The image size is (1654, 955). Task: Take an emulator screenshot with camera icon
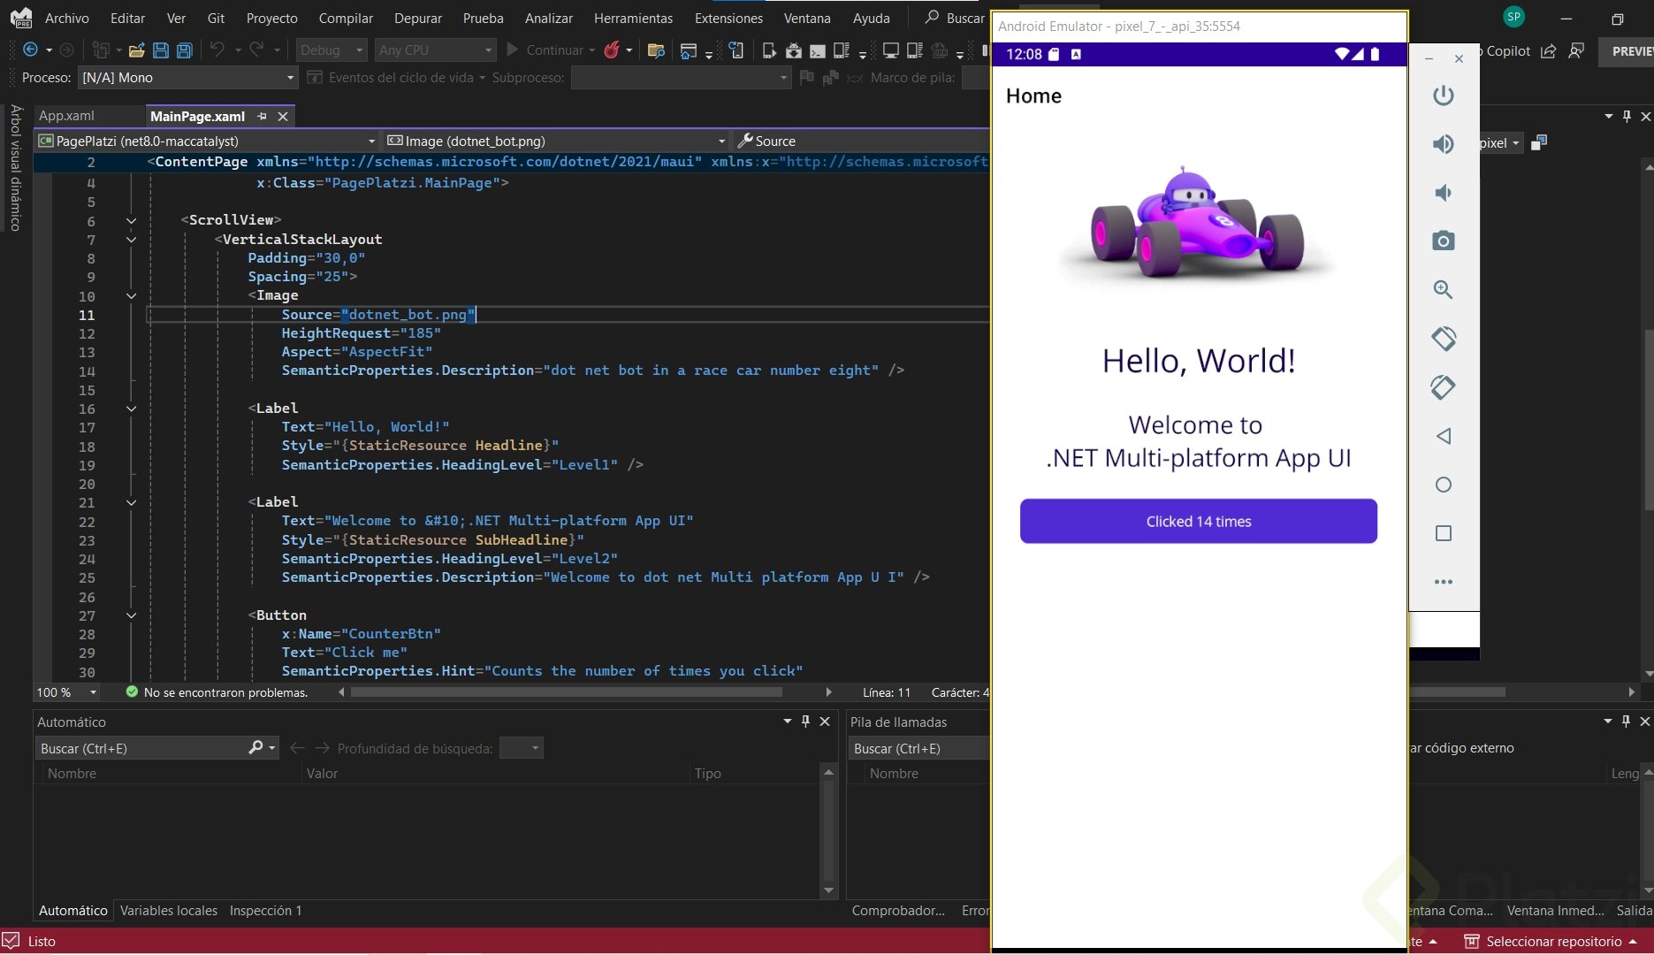[1443, 241]
